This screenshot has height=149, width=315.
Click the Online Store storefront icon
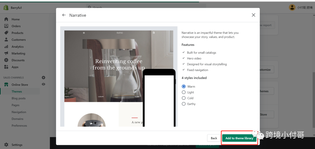(x=6, y=85)
